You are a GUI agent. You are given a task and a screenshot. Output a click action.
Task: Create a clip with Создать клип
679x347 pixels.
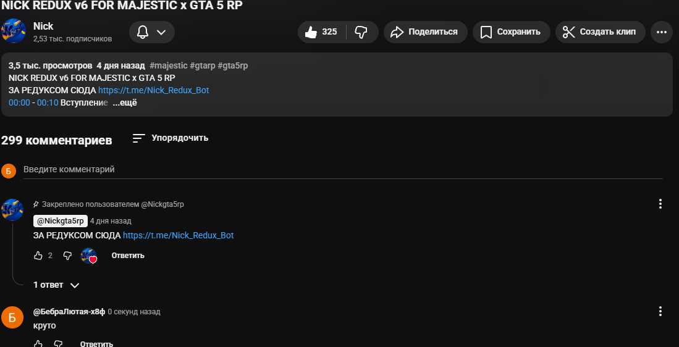point(600,32)
